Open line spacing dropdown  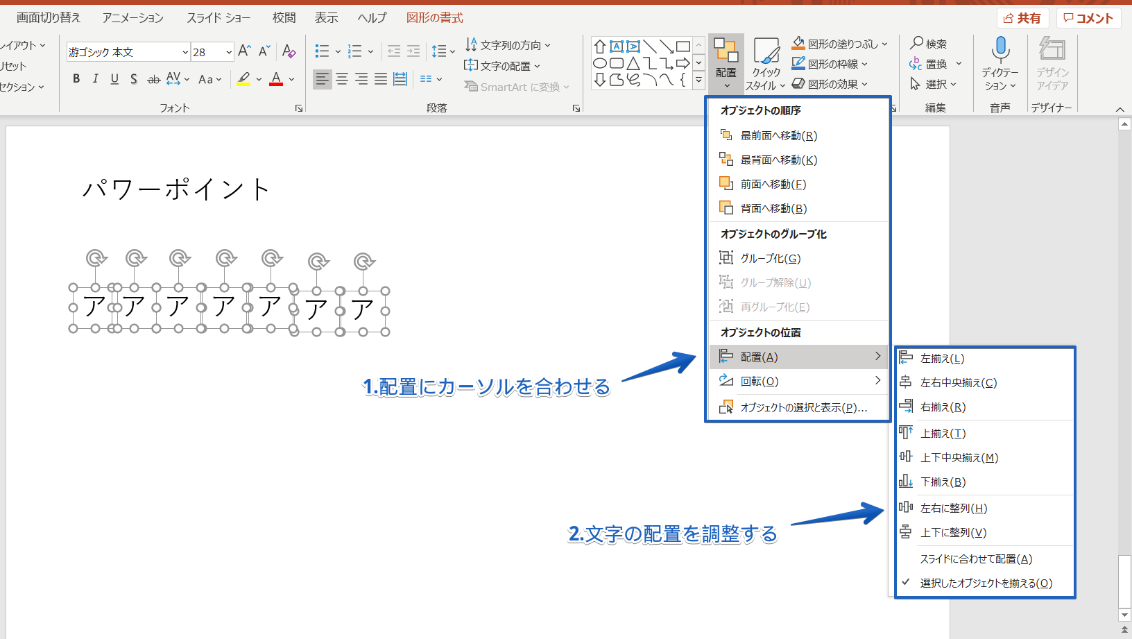(x=443, y=51)
